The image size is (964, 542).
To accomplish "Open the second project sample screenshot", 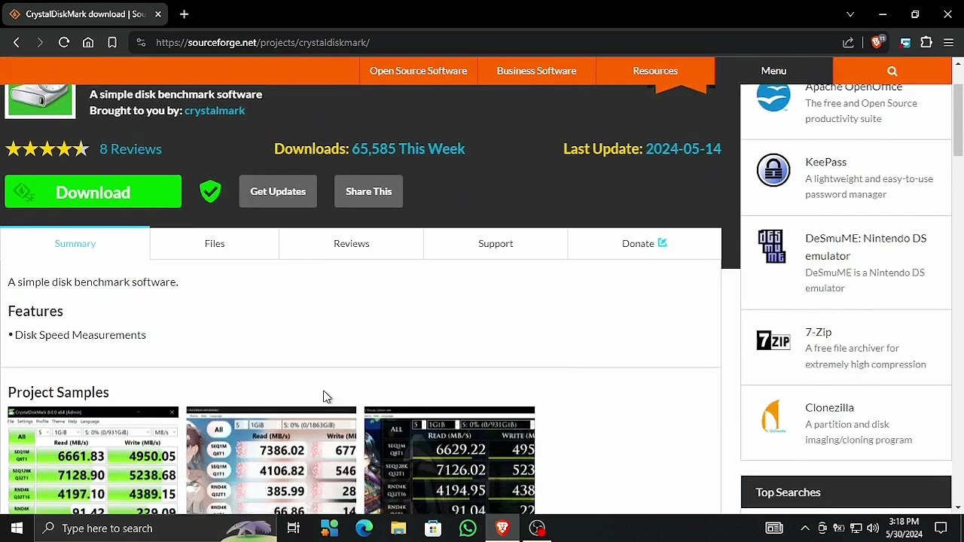I will click(x=271, y=461).
